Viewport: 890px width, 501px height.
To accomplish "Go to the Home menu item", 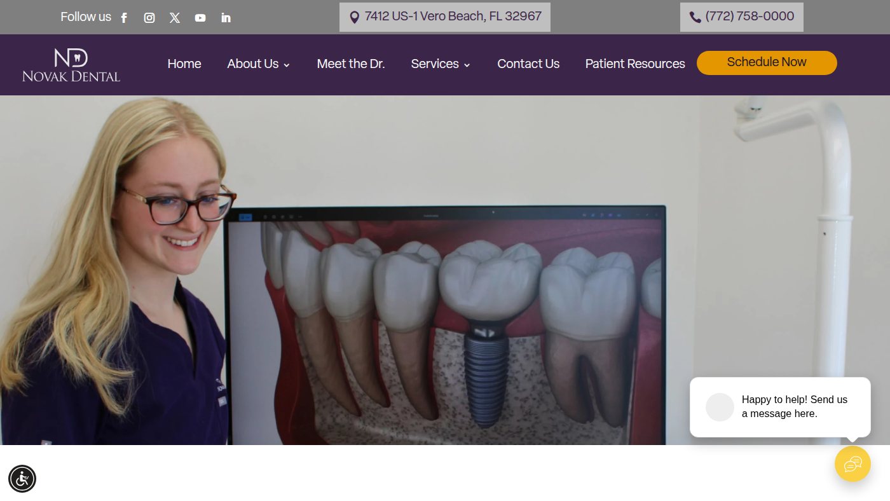I will [x=184, y=64].
